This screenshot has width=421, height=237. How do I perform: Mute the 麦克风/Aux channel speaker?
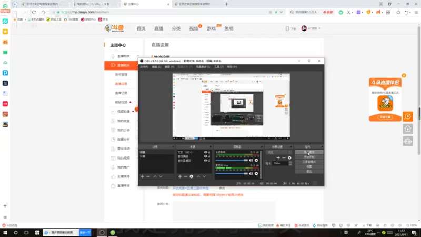[250, 174]
